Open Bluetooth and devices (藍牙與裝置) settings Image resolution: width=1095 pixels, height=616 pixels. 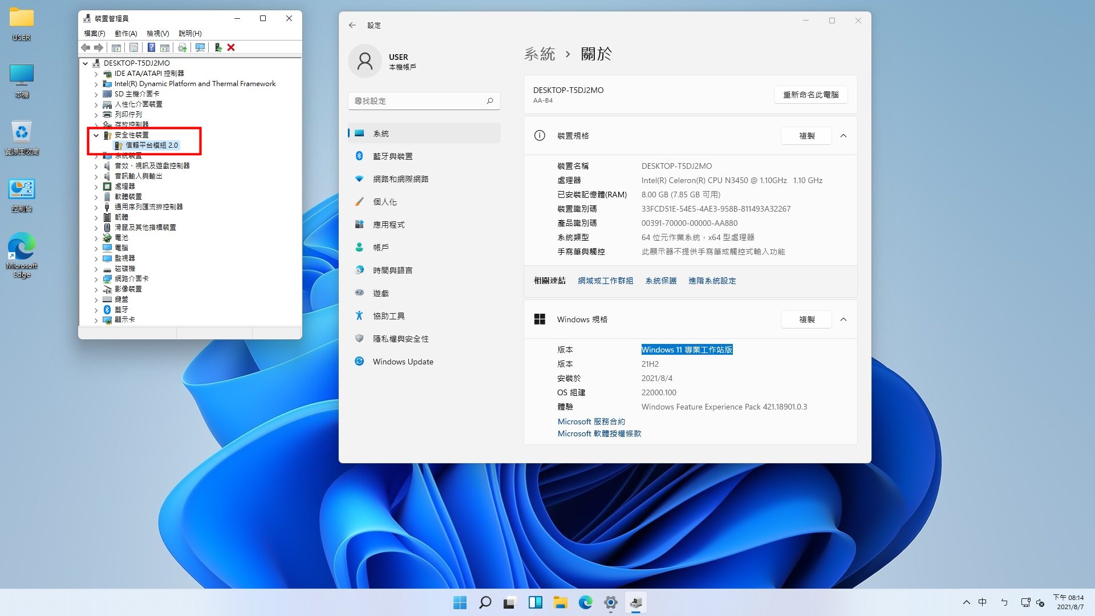pos(392,156)
